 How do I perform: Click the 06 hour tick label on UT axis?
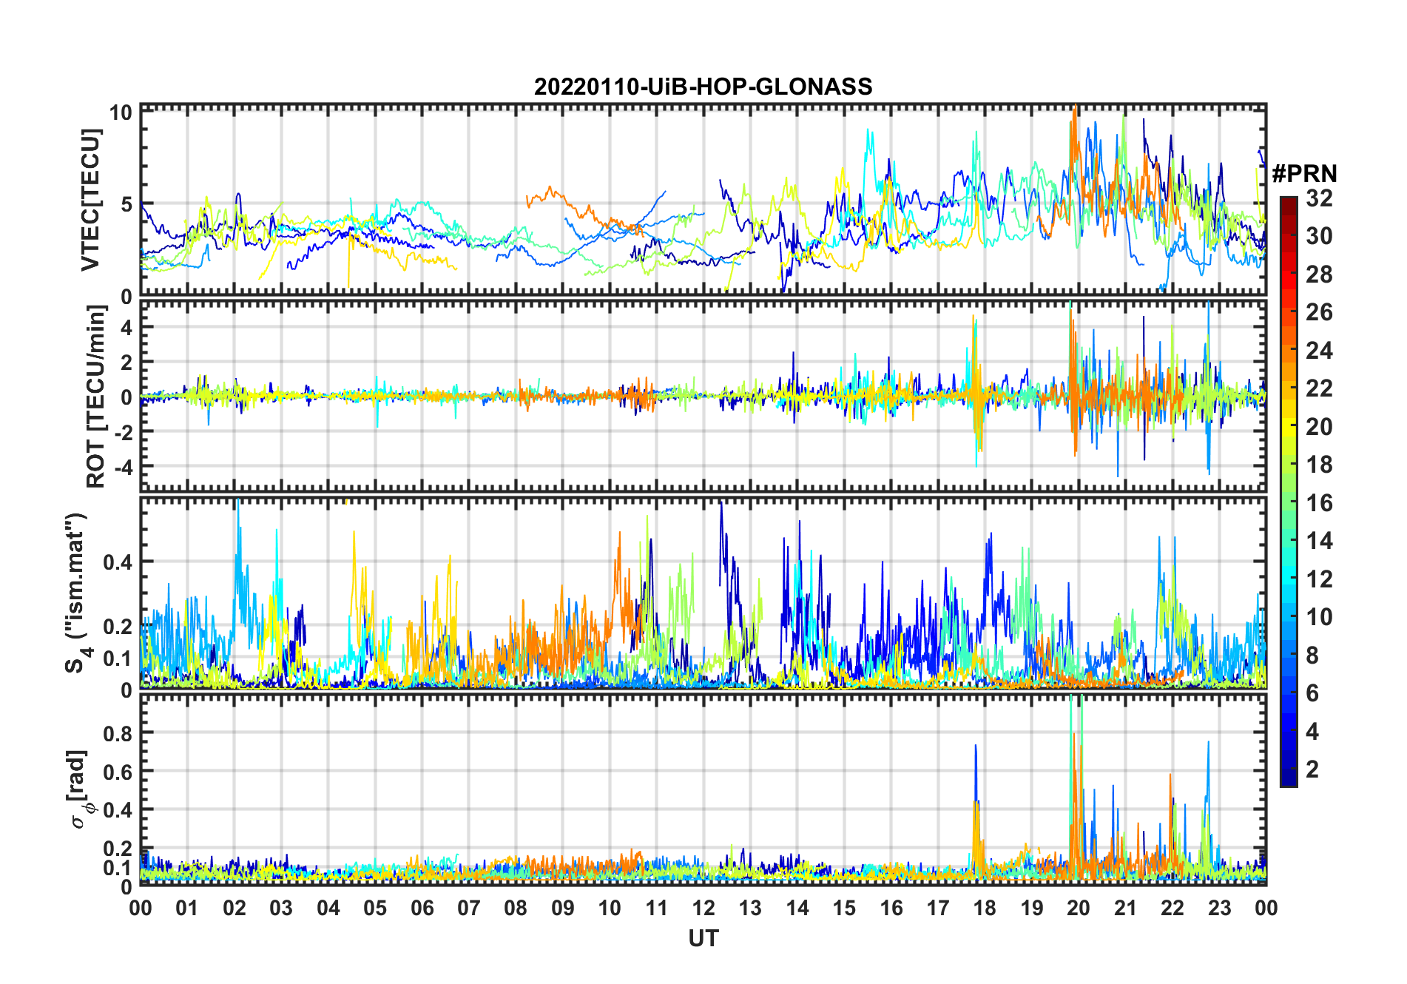(x=422, y=908)
